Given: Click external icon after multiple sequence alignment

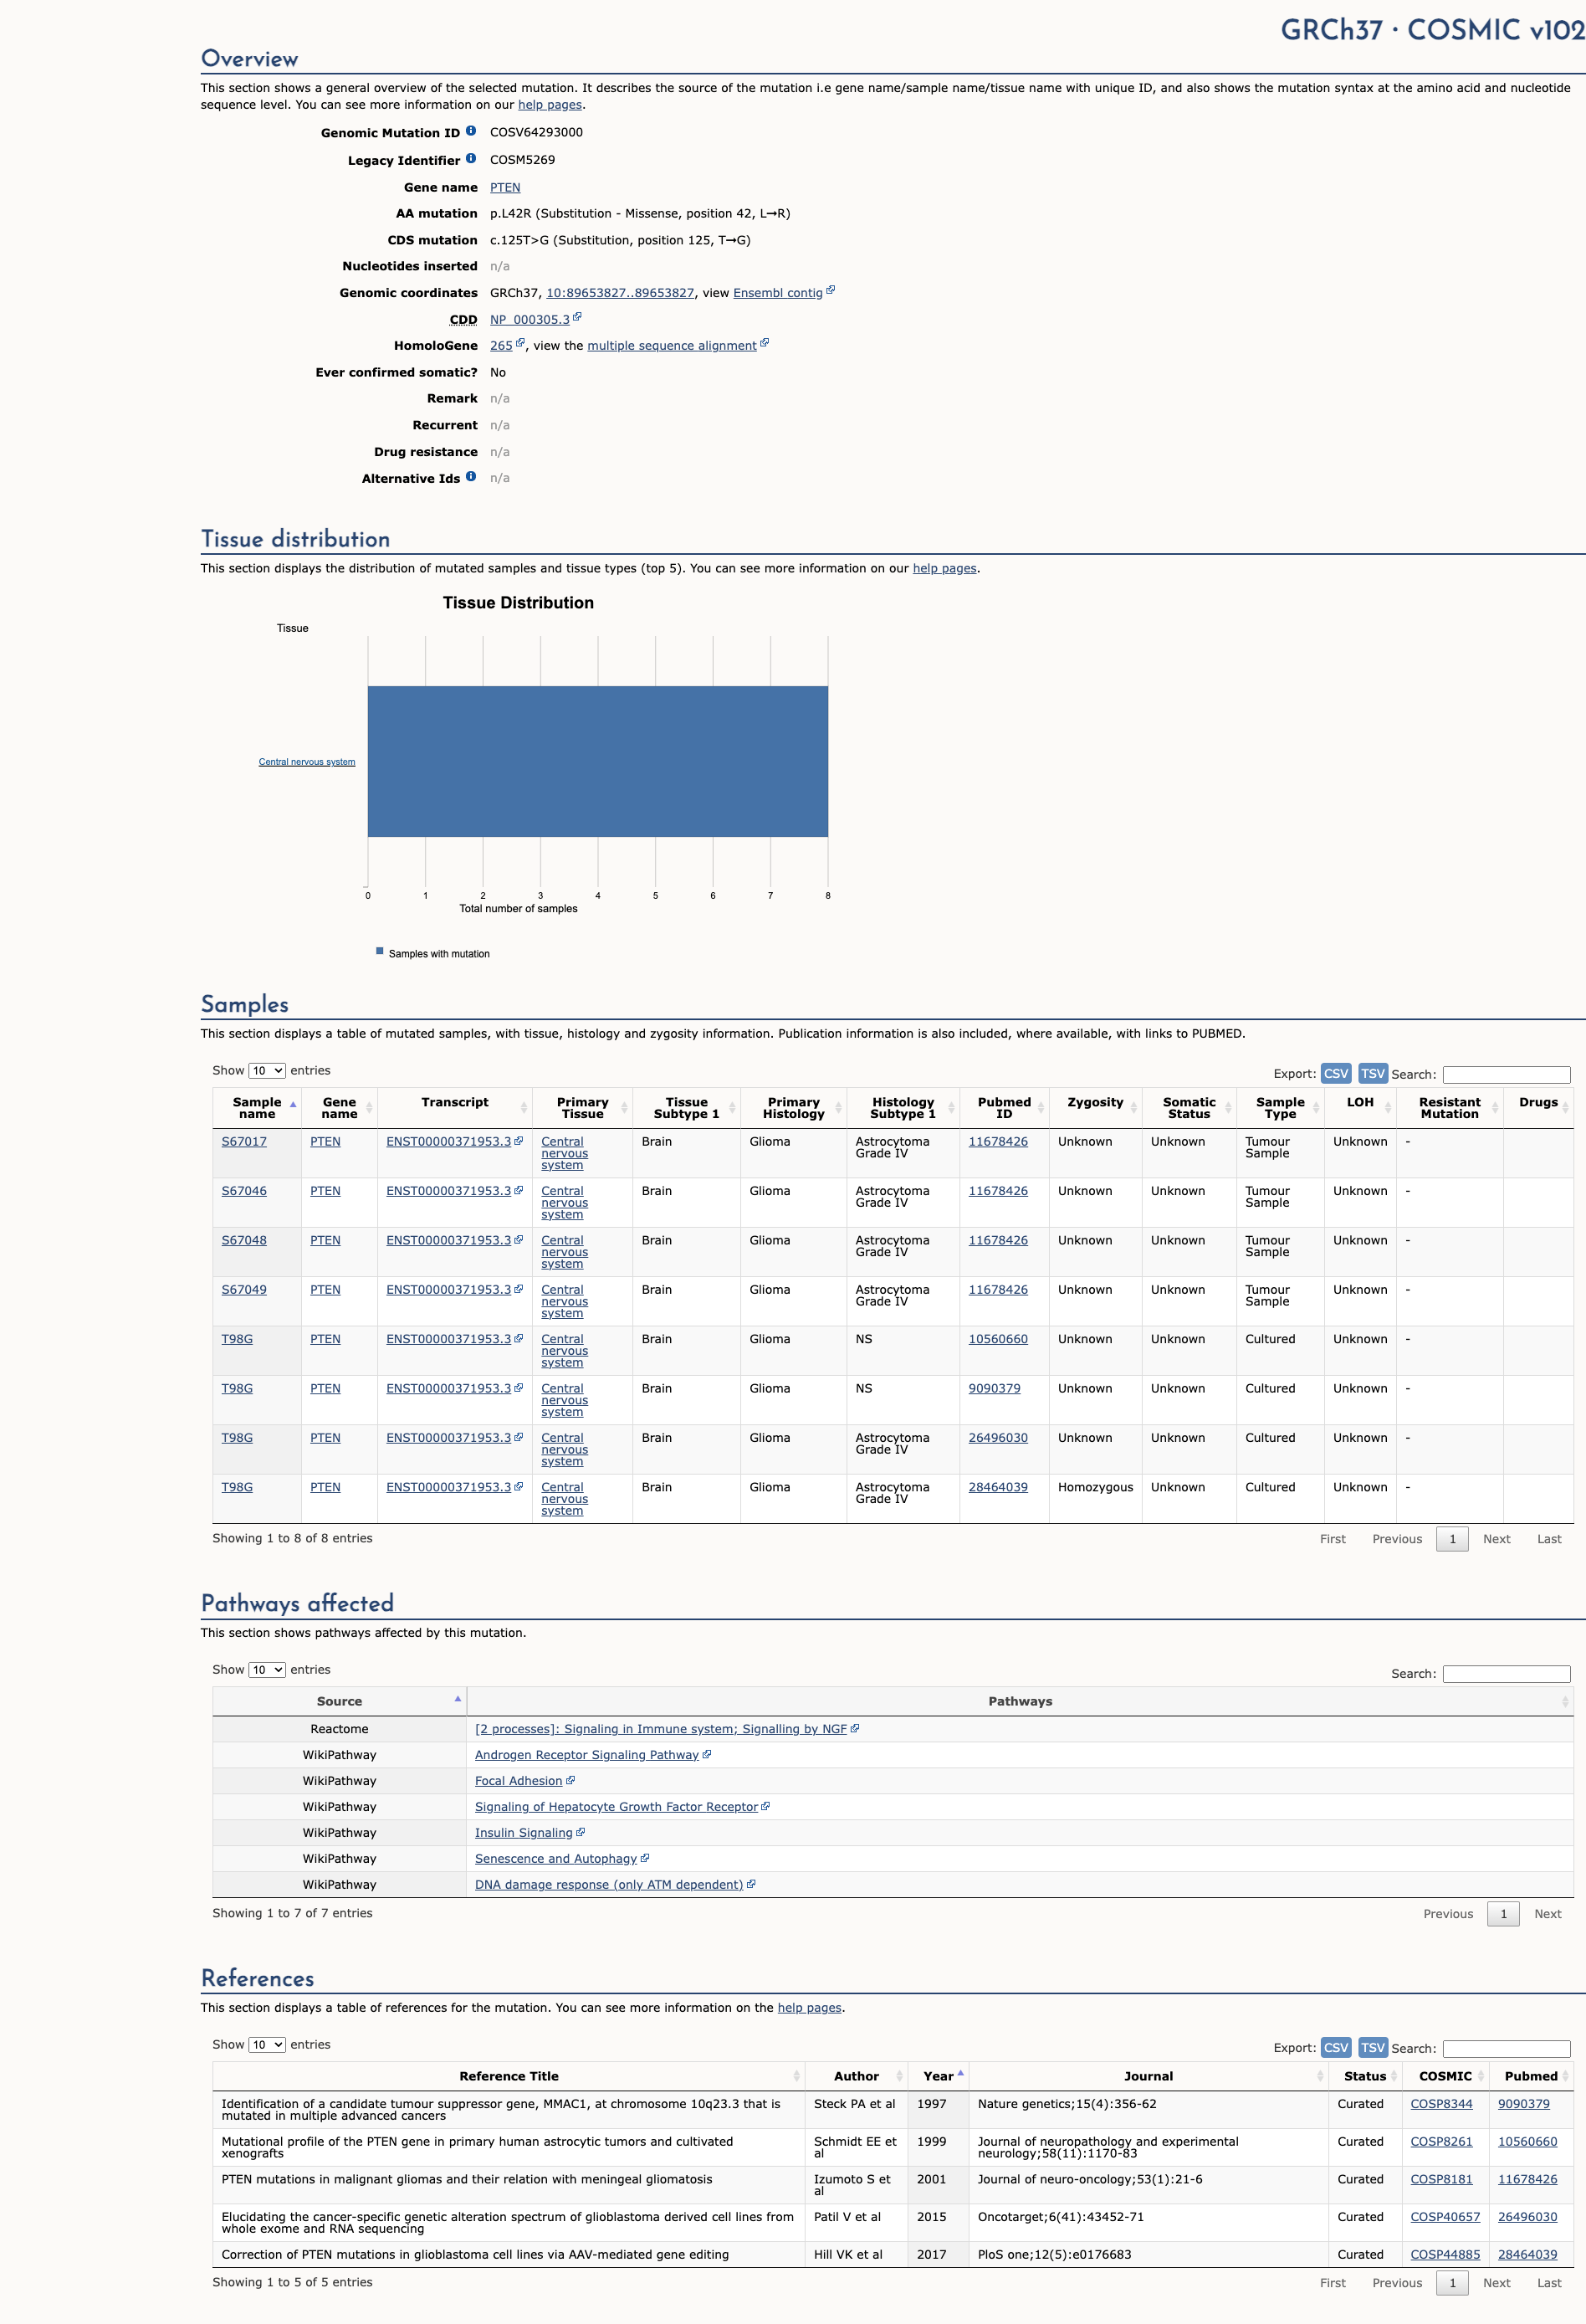Looking at the screenshot, I should [x=765, y=344].
